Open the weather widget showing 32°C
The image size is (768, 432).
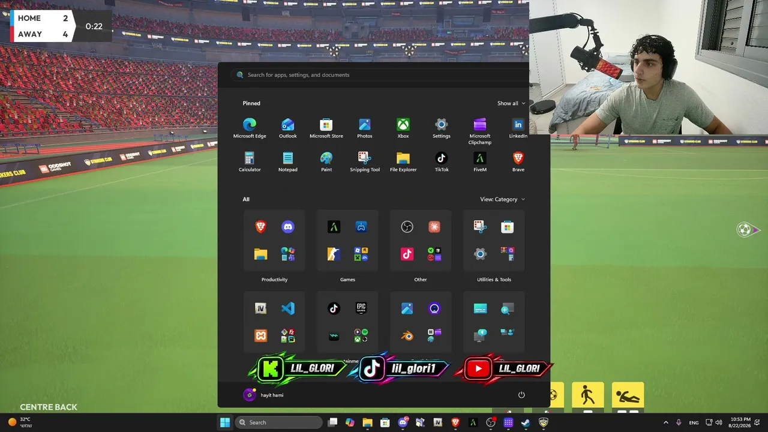(20, 422)
